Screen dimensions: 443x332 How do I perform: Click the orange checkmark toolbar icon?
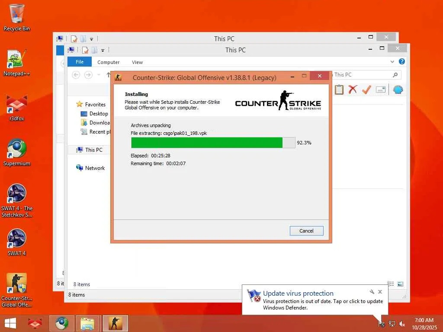pyautogui.click(x=366, y=90)
